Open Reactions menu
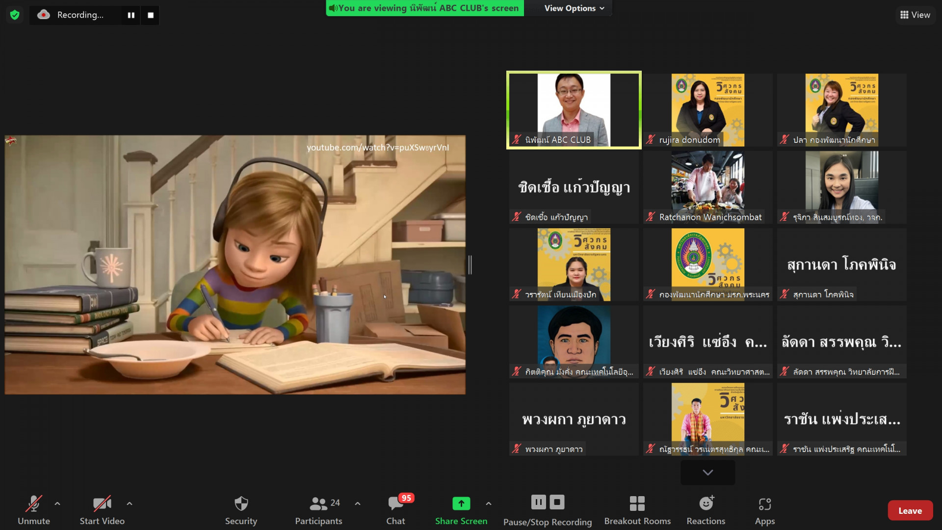The height and width of the screenshot is (530, 942). tap(706, 510)
